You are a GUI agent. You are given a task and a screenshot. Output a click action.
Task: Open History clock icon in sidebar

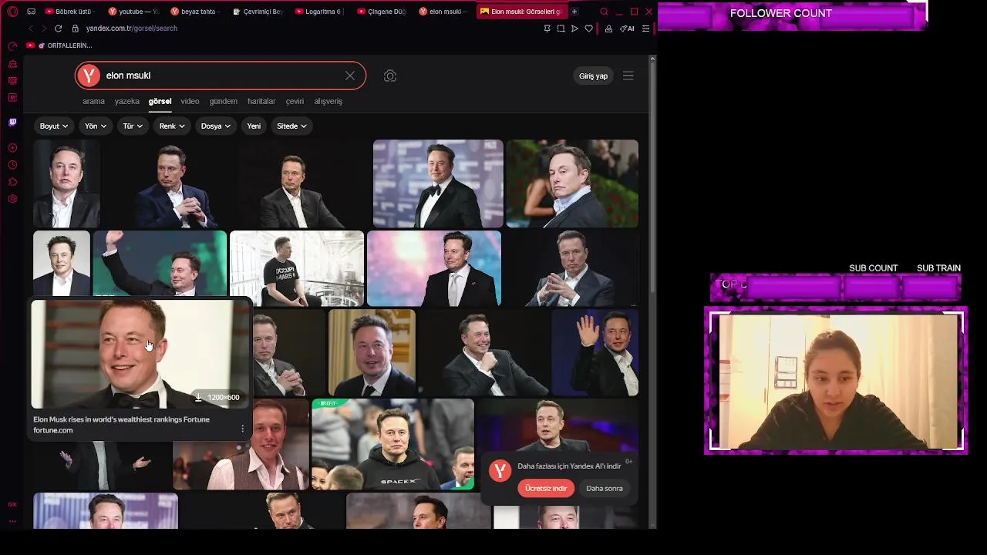point(12,165)
